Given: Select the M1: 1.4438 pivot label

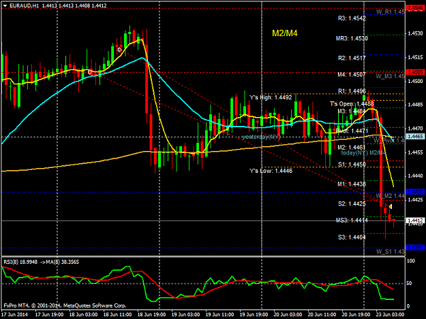Looking at the screenshot, I should [352, 184].
